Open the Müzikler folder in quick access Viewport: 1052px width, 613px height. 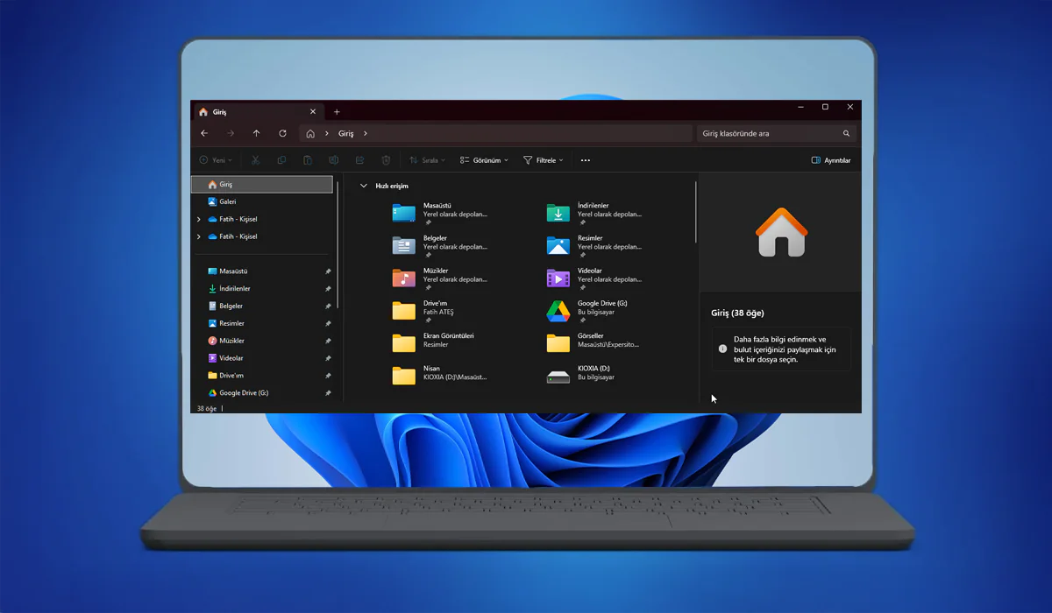(439, 278)
